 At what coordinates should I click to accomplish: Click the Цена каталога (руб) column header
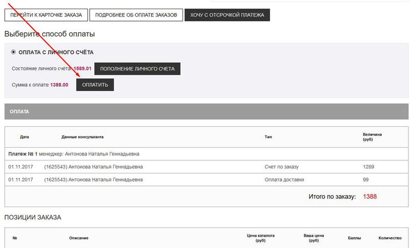260,238
